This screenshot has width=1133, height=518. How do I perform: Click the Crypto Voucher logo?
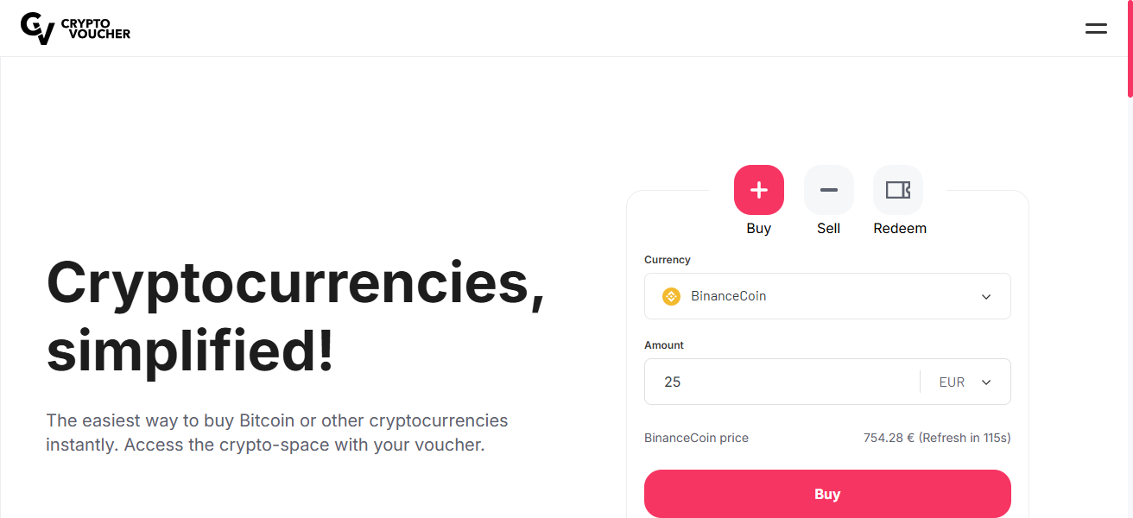pos(75,28)
